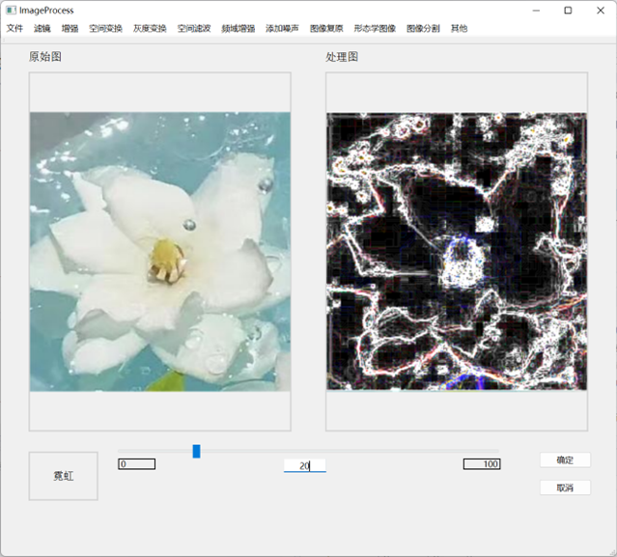The width and height of the screenshot is (617, 557).
Task: Click the processed neon edge image
Action: click(x=457, y=251)
